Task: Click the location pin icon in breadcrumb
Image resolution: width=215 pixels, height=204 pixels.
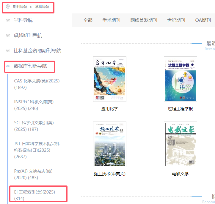Action: 8,7
